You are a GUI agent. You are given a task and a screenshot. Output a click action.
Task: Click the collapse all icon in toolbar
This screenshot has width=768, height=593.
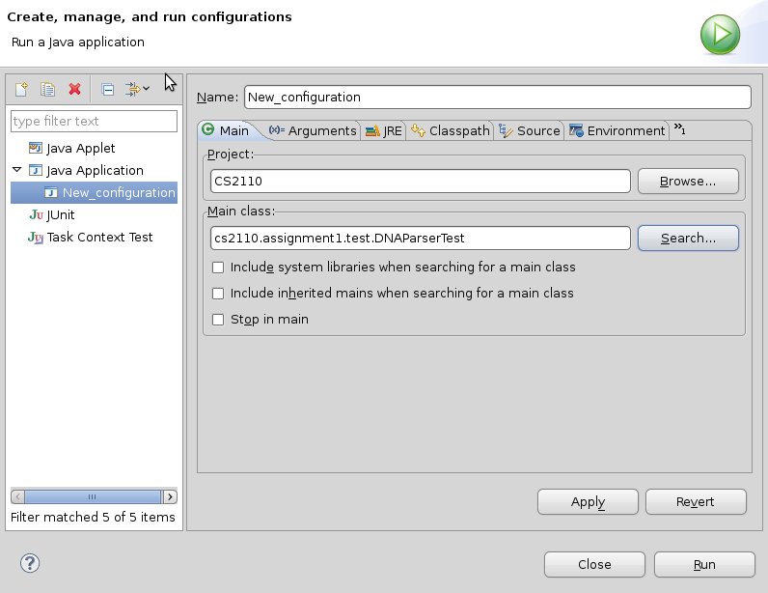tap(108, 90)
